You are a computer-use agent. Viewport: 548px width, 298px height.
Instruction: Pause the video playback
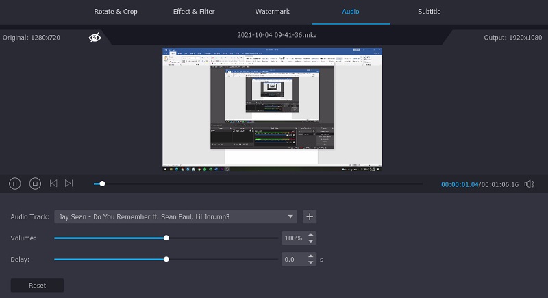click(x=15, y=184)
